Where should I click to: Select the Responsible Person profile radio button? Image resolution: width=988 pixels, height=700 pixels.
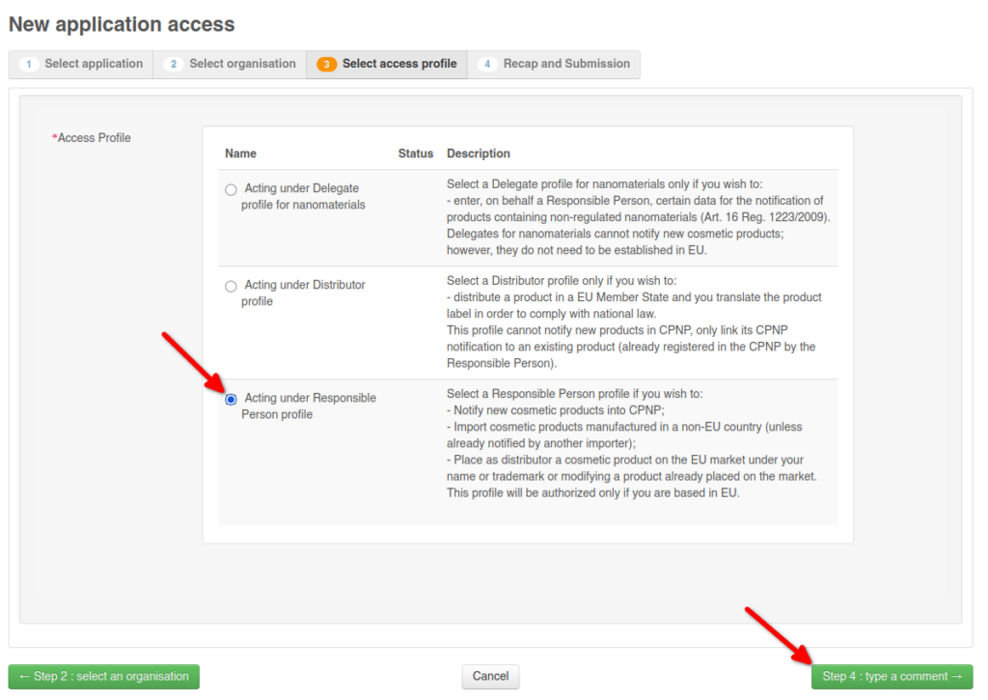231,399
